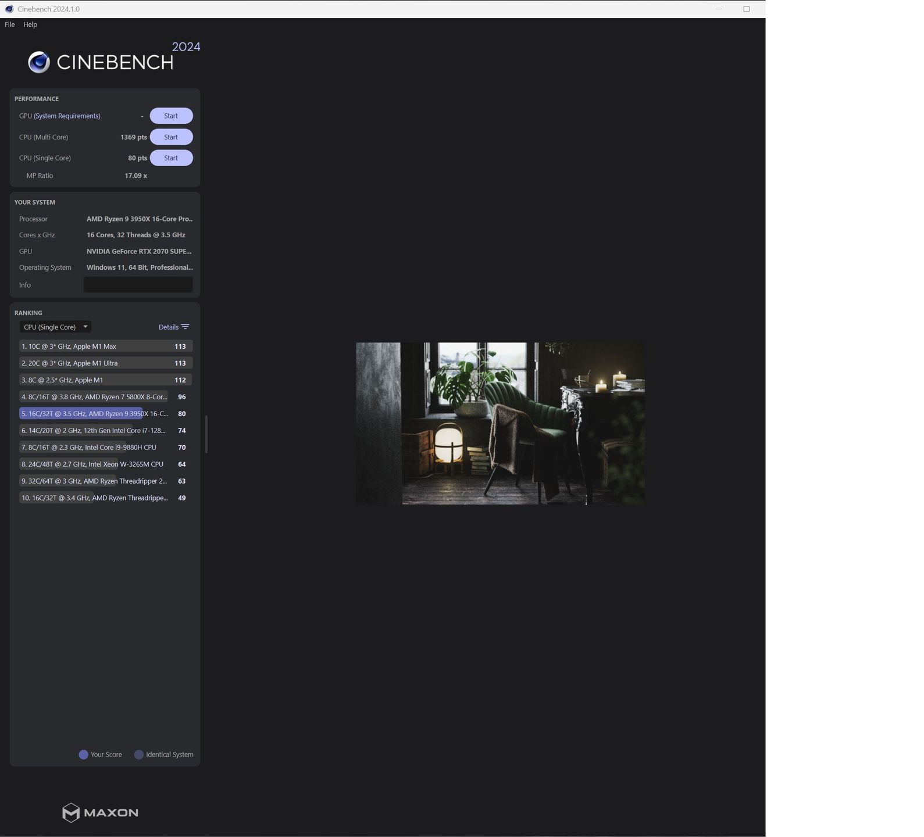Start the GPU benchmark
The width and height of the screenshot is (924, 837).
coord(171,116)
